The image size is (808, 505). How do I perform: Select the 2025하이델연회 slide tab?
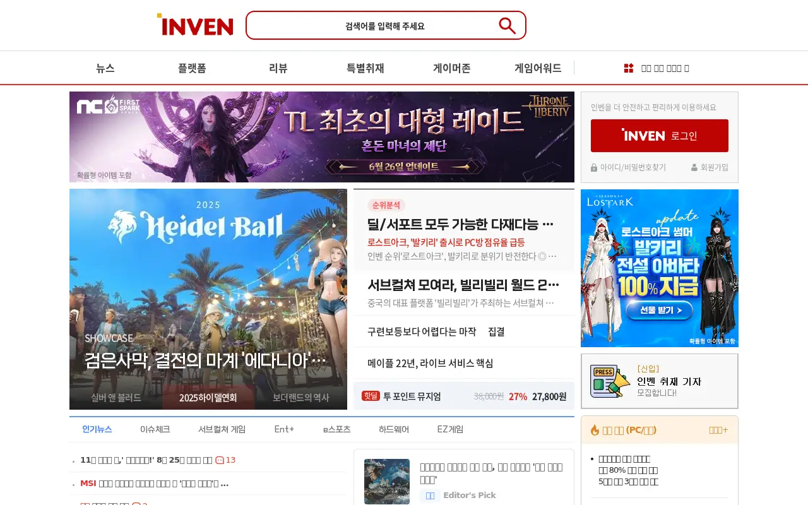click(x=208, y=398)
